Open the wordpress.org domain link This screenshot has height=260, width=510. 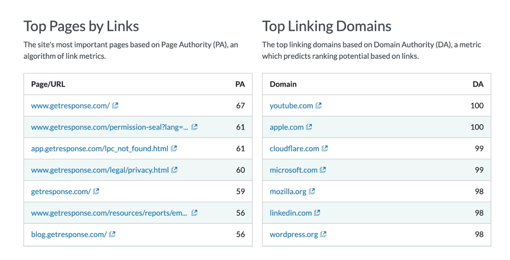point(294,235)
